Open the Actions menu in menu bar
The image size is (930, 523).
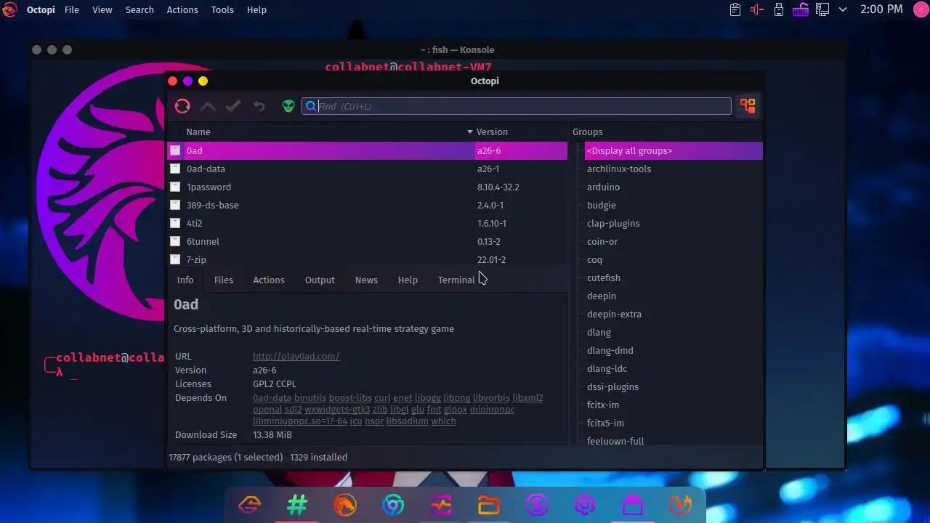coord(182,9)
